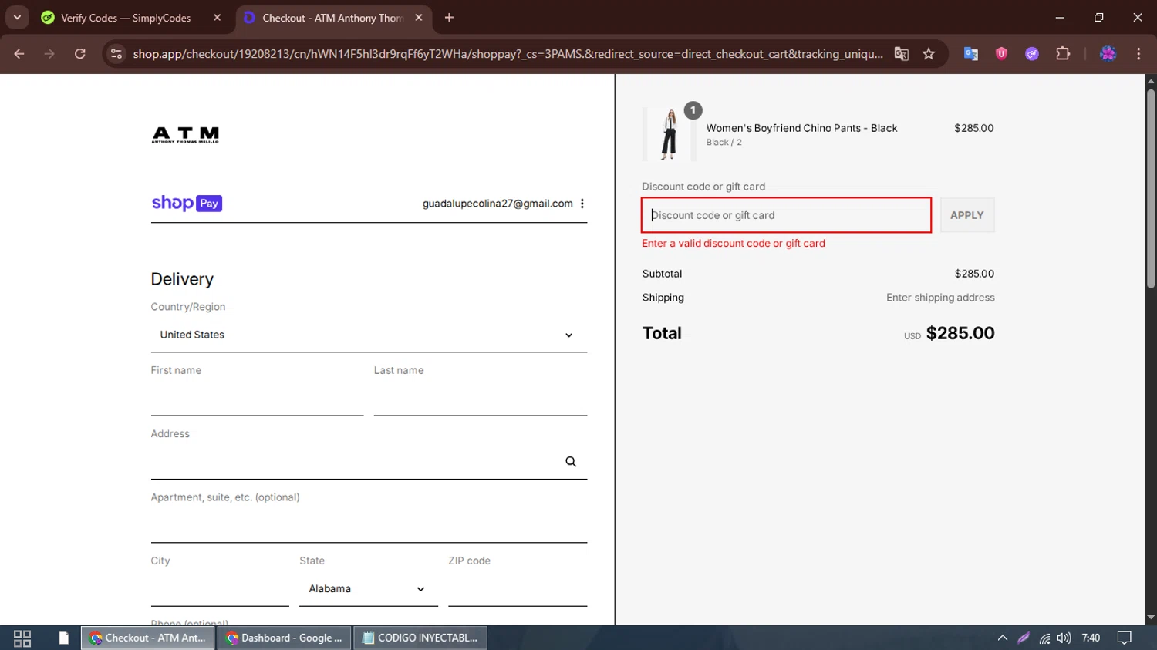Open the tab search dropdown arrow

pos(17,17)
